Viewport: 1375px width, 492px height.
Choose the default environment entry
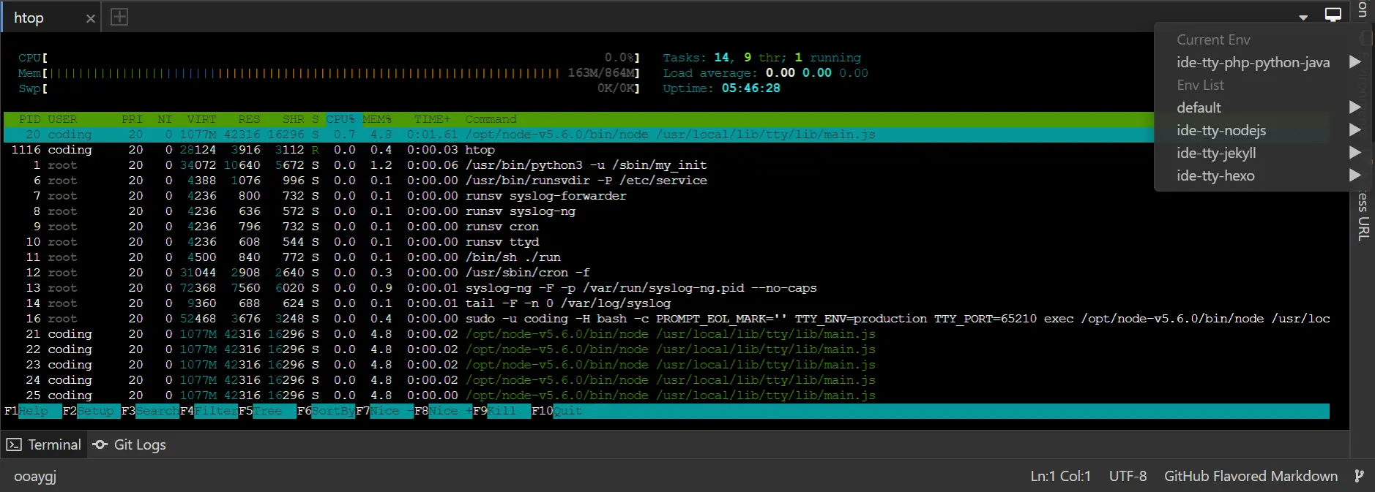pyautogui.click(x=1199, y=107)
